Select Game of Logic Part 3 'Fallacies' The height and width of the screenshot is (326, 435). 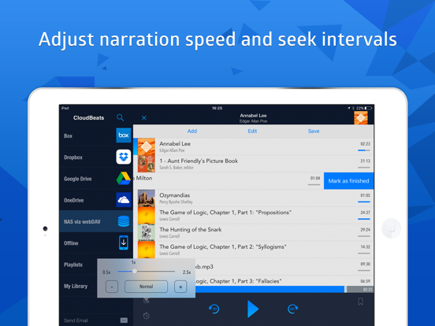tap(284, 281)
